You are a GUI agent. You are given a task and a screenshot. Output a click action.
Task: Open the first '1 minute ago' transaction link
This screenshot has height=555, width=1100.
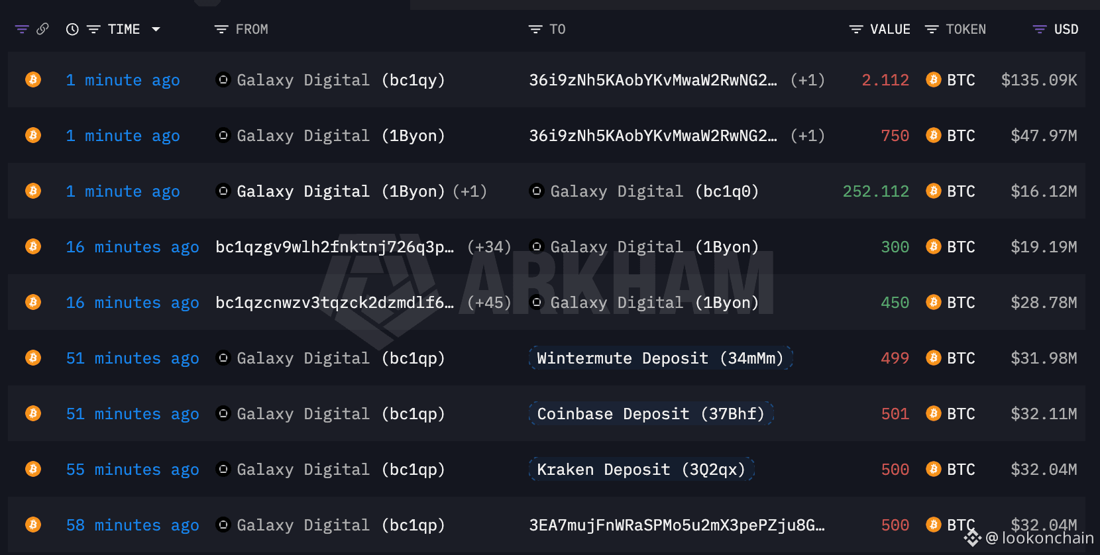123,80
